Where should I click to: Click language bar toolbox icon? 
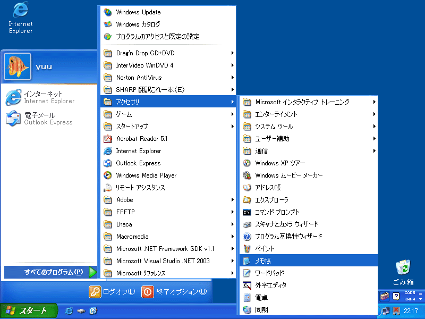click(384, 296)
